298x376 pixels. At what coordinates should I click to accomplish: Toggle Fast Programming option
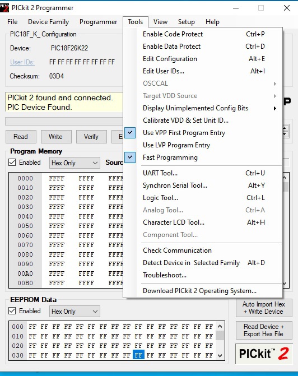click(x=203, y=157)
